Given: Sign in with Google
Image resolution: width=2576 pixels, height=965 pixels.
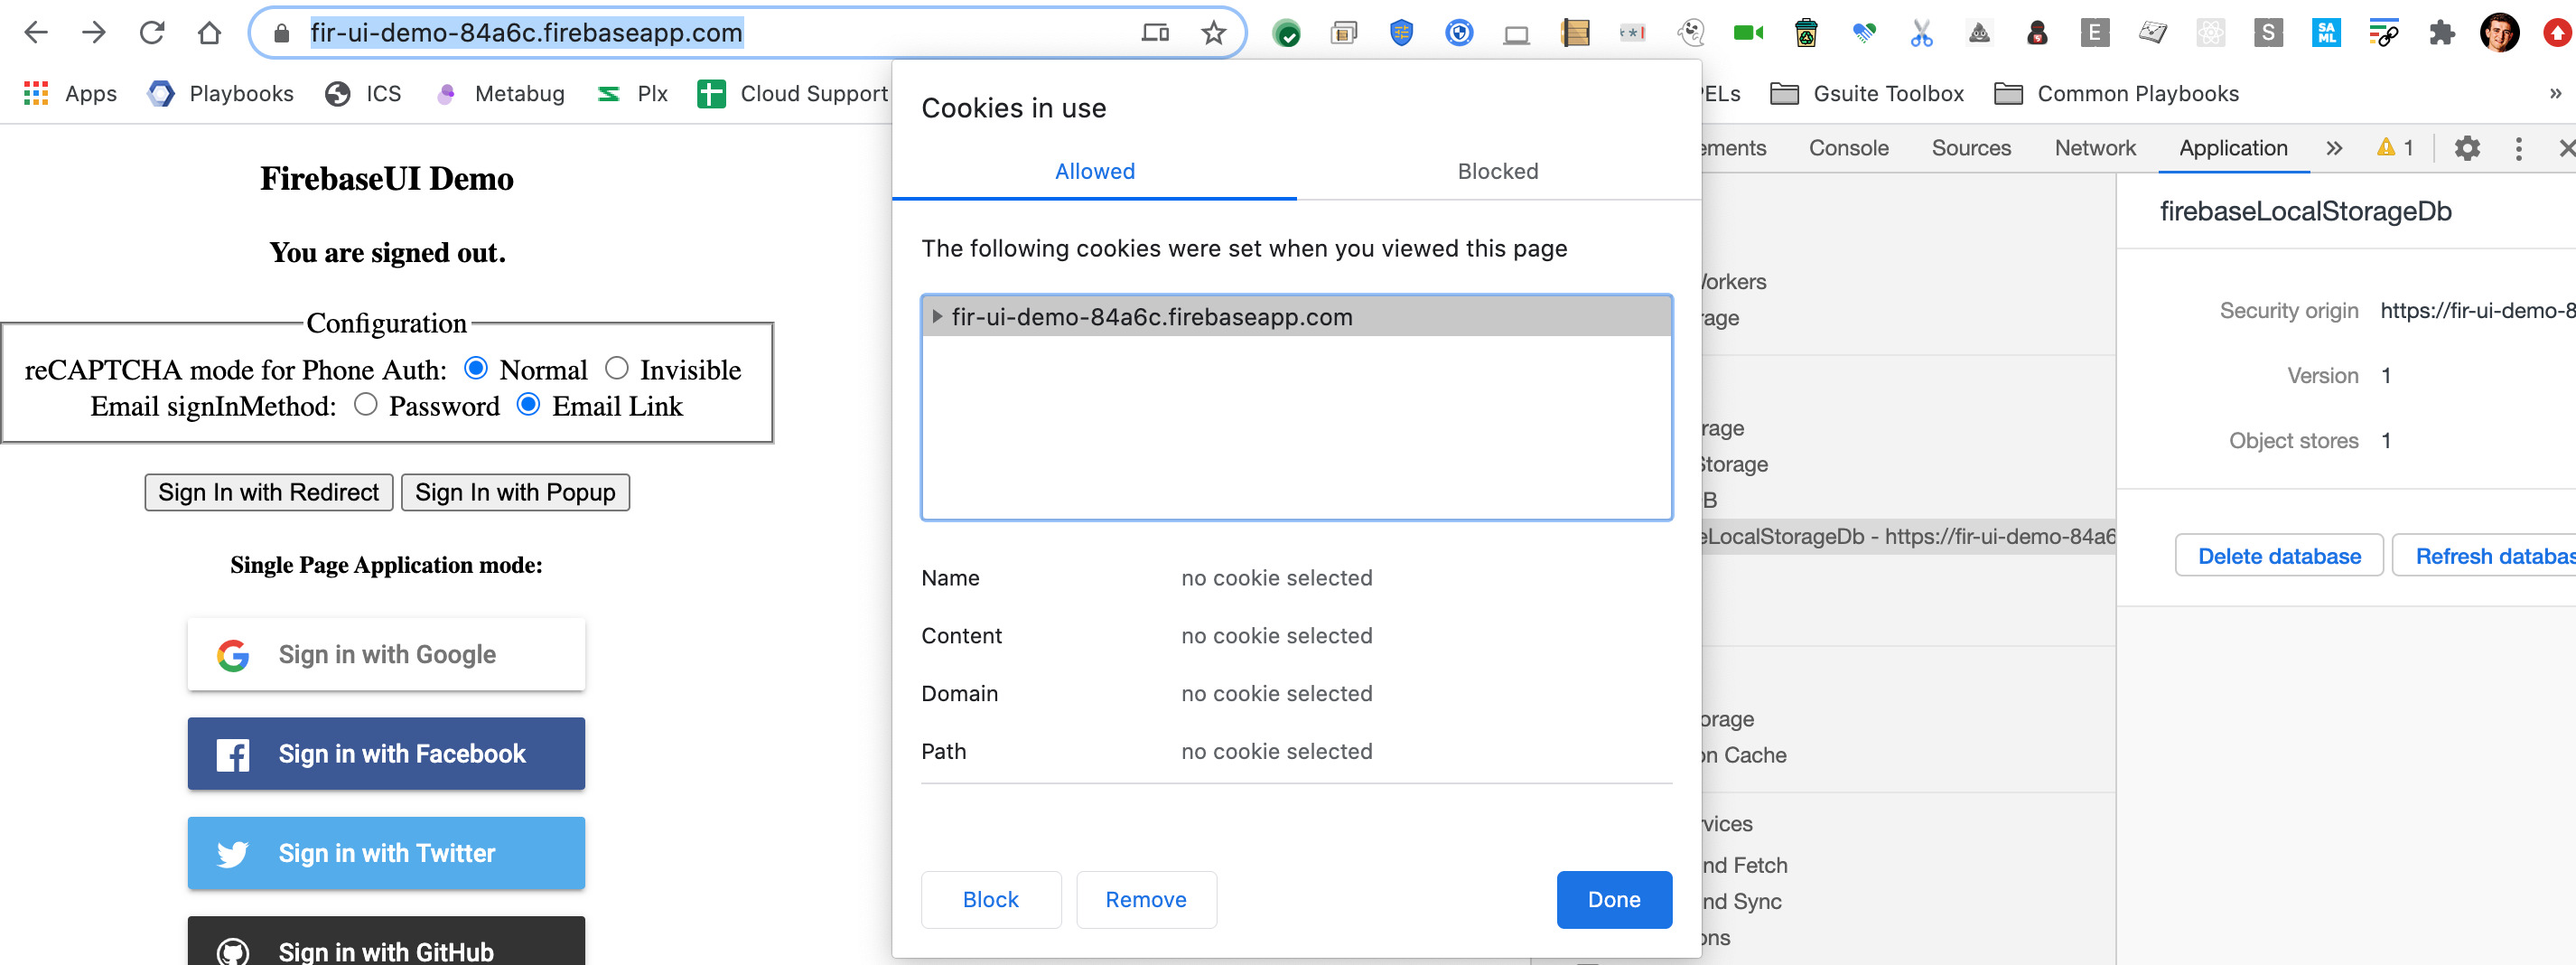Looking at the screenshot, I should tap(386, 654).
